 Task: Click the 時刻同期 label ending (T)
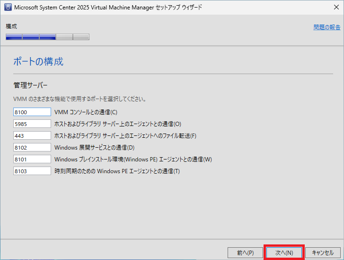coord(117,171)
